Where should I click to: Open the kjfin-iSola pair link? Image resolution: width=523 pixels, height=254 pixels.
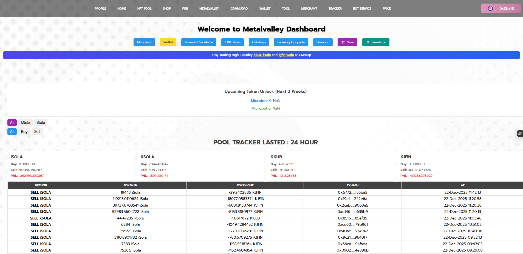click(286, 55)
